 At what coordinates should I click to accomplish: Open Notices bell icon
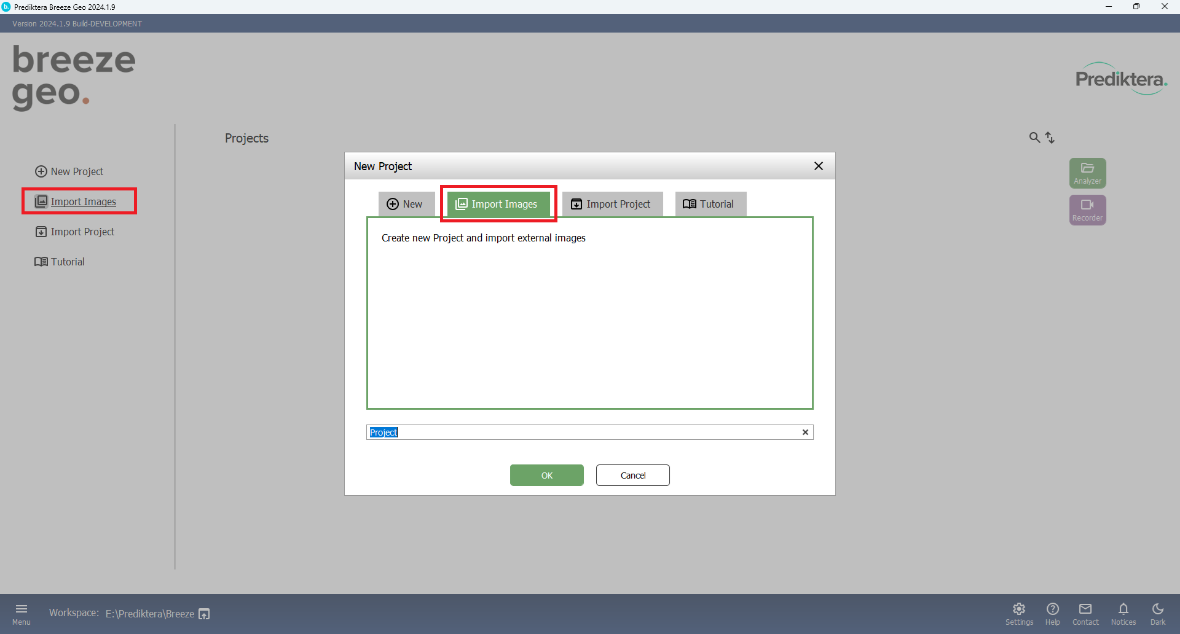pyautogui.click(x=1123, y=613)
